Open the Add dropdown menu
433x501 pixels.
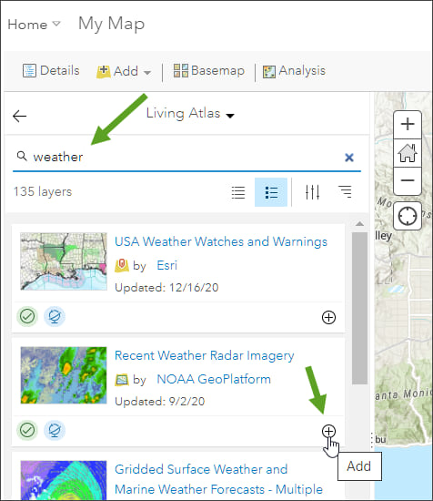click(x=124, y=71)
